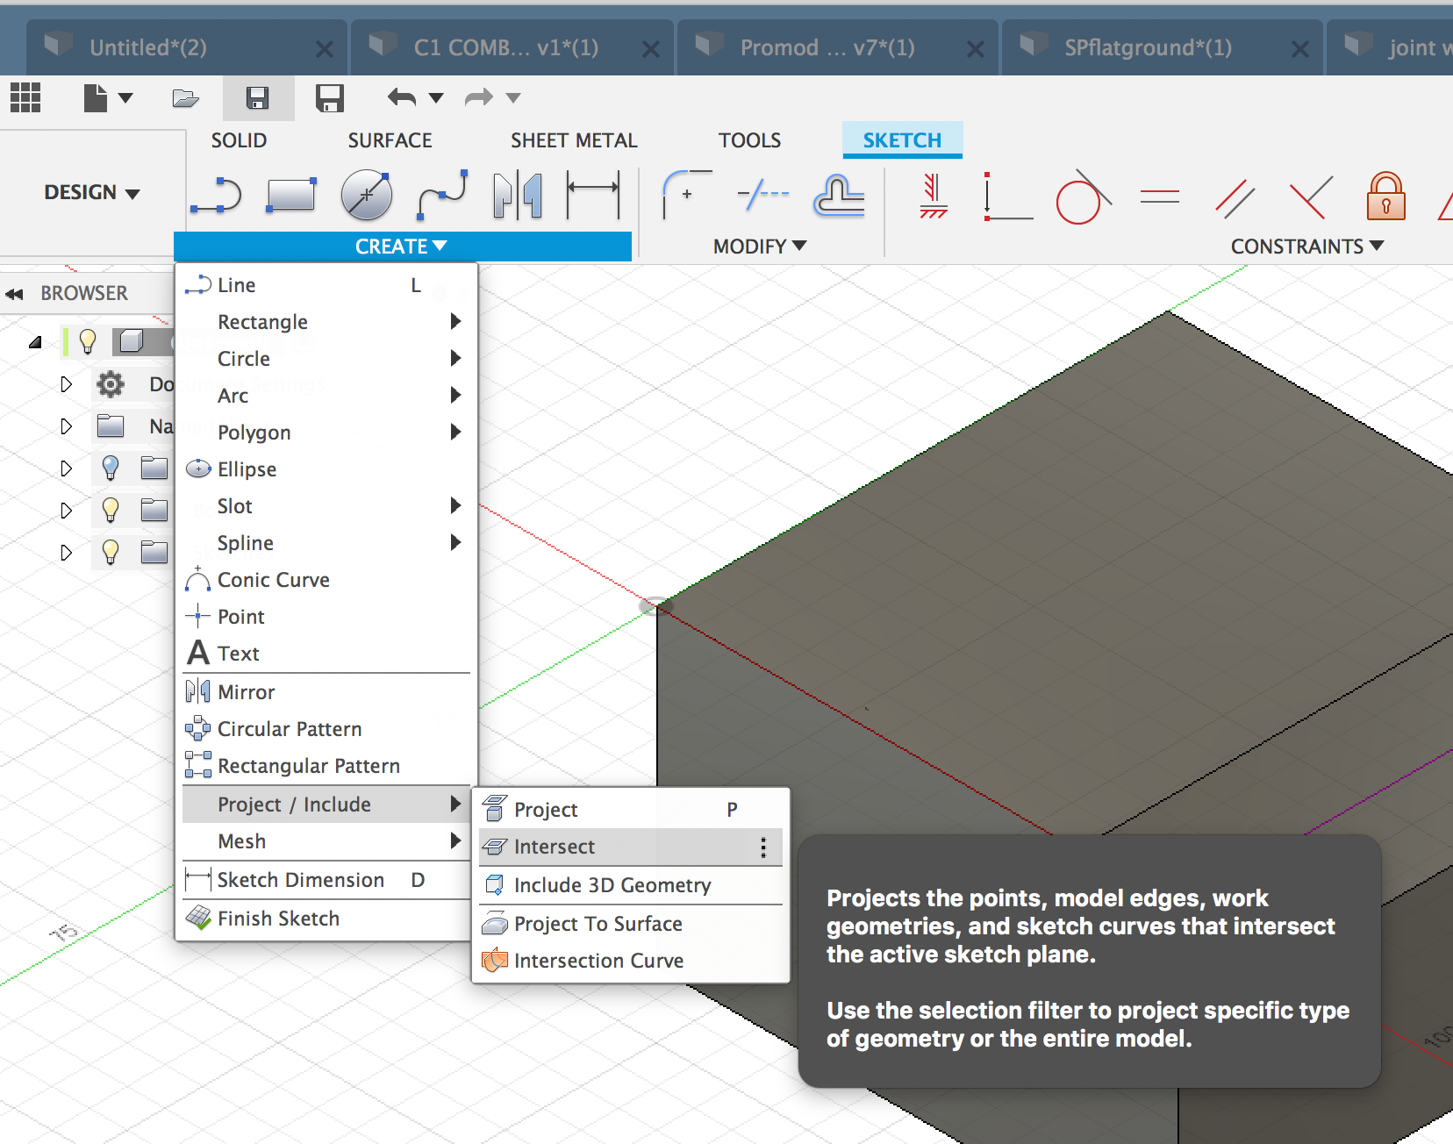Screen dimensions: 1453x1144
Task: Toggle visibility with the first light bulb
Action: (x=87, y=341)
